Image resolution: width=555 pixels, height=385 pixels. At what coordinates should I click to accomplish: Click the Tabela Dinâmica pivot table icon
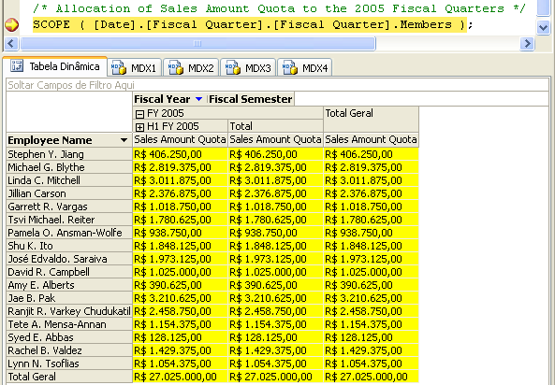(17, 65)
